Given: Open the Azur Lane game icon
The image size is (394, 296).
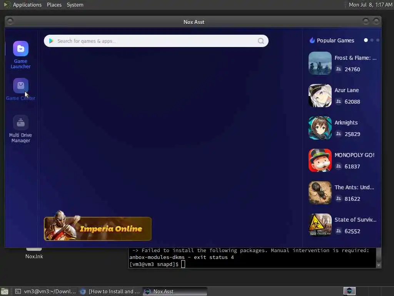Looking at the screenshot, I should pos(320,96).
